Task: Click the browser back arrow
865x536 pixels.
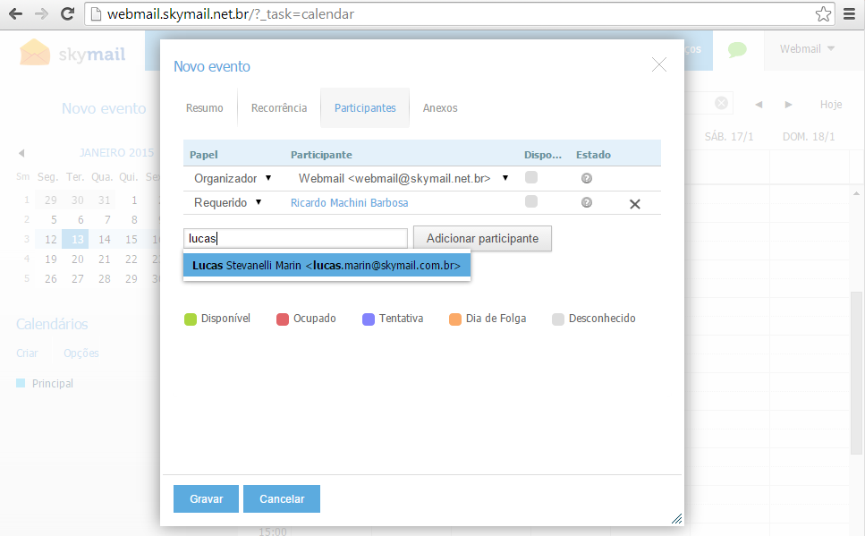Action: 16,13
